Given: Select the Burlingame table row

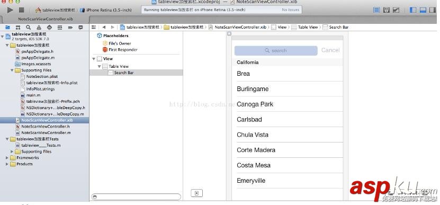Looking at the screenshot, I should pyautogui.click(x=288, y=89).
